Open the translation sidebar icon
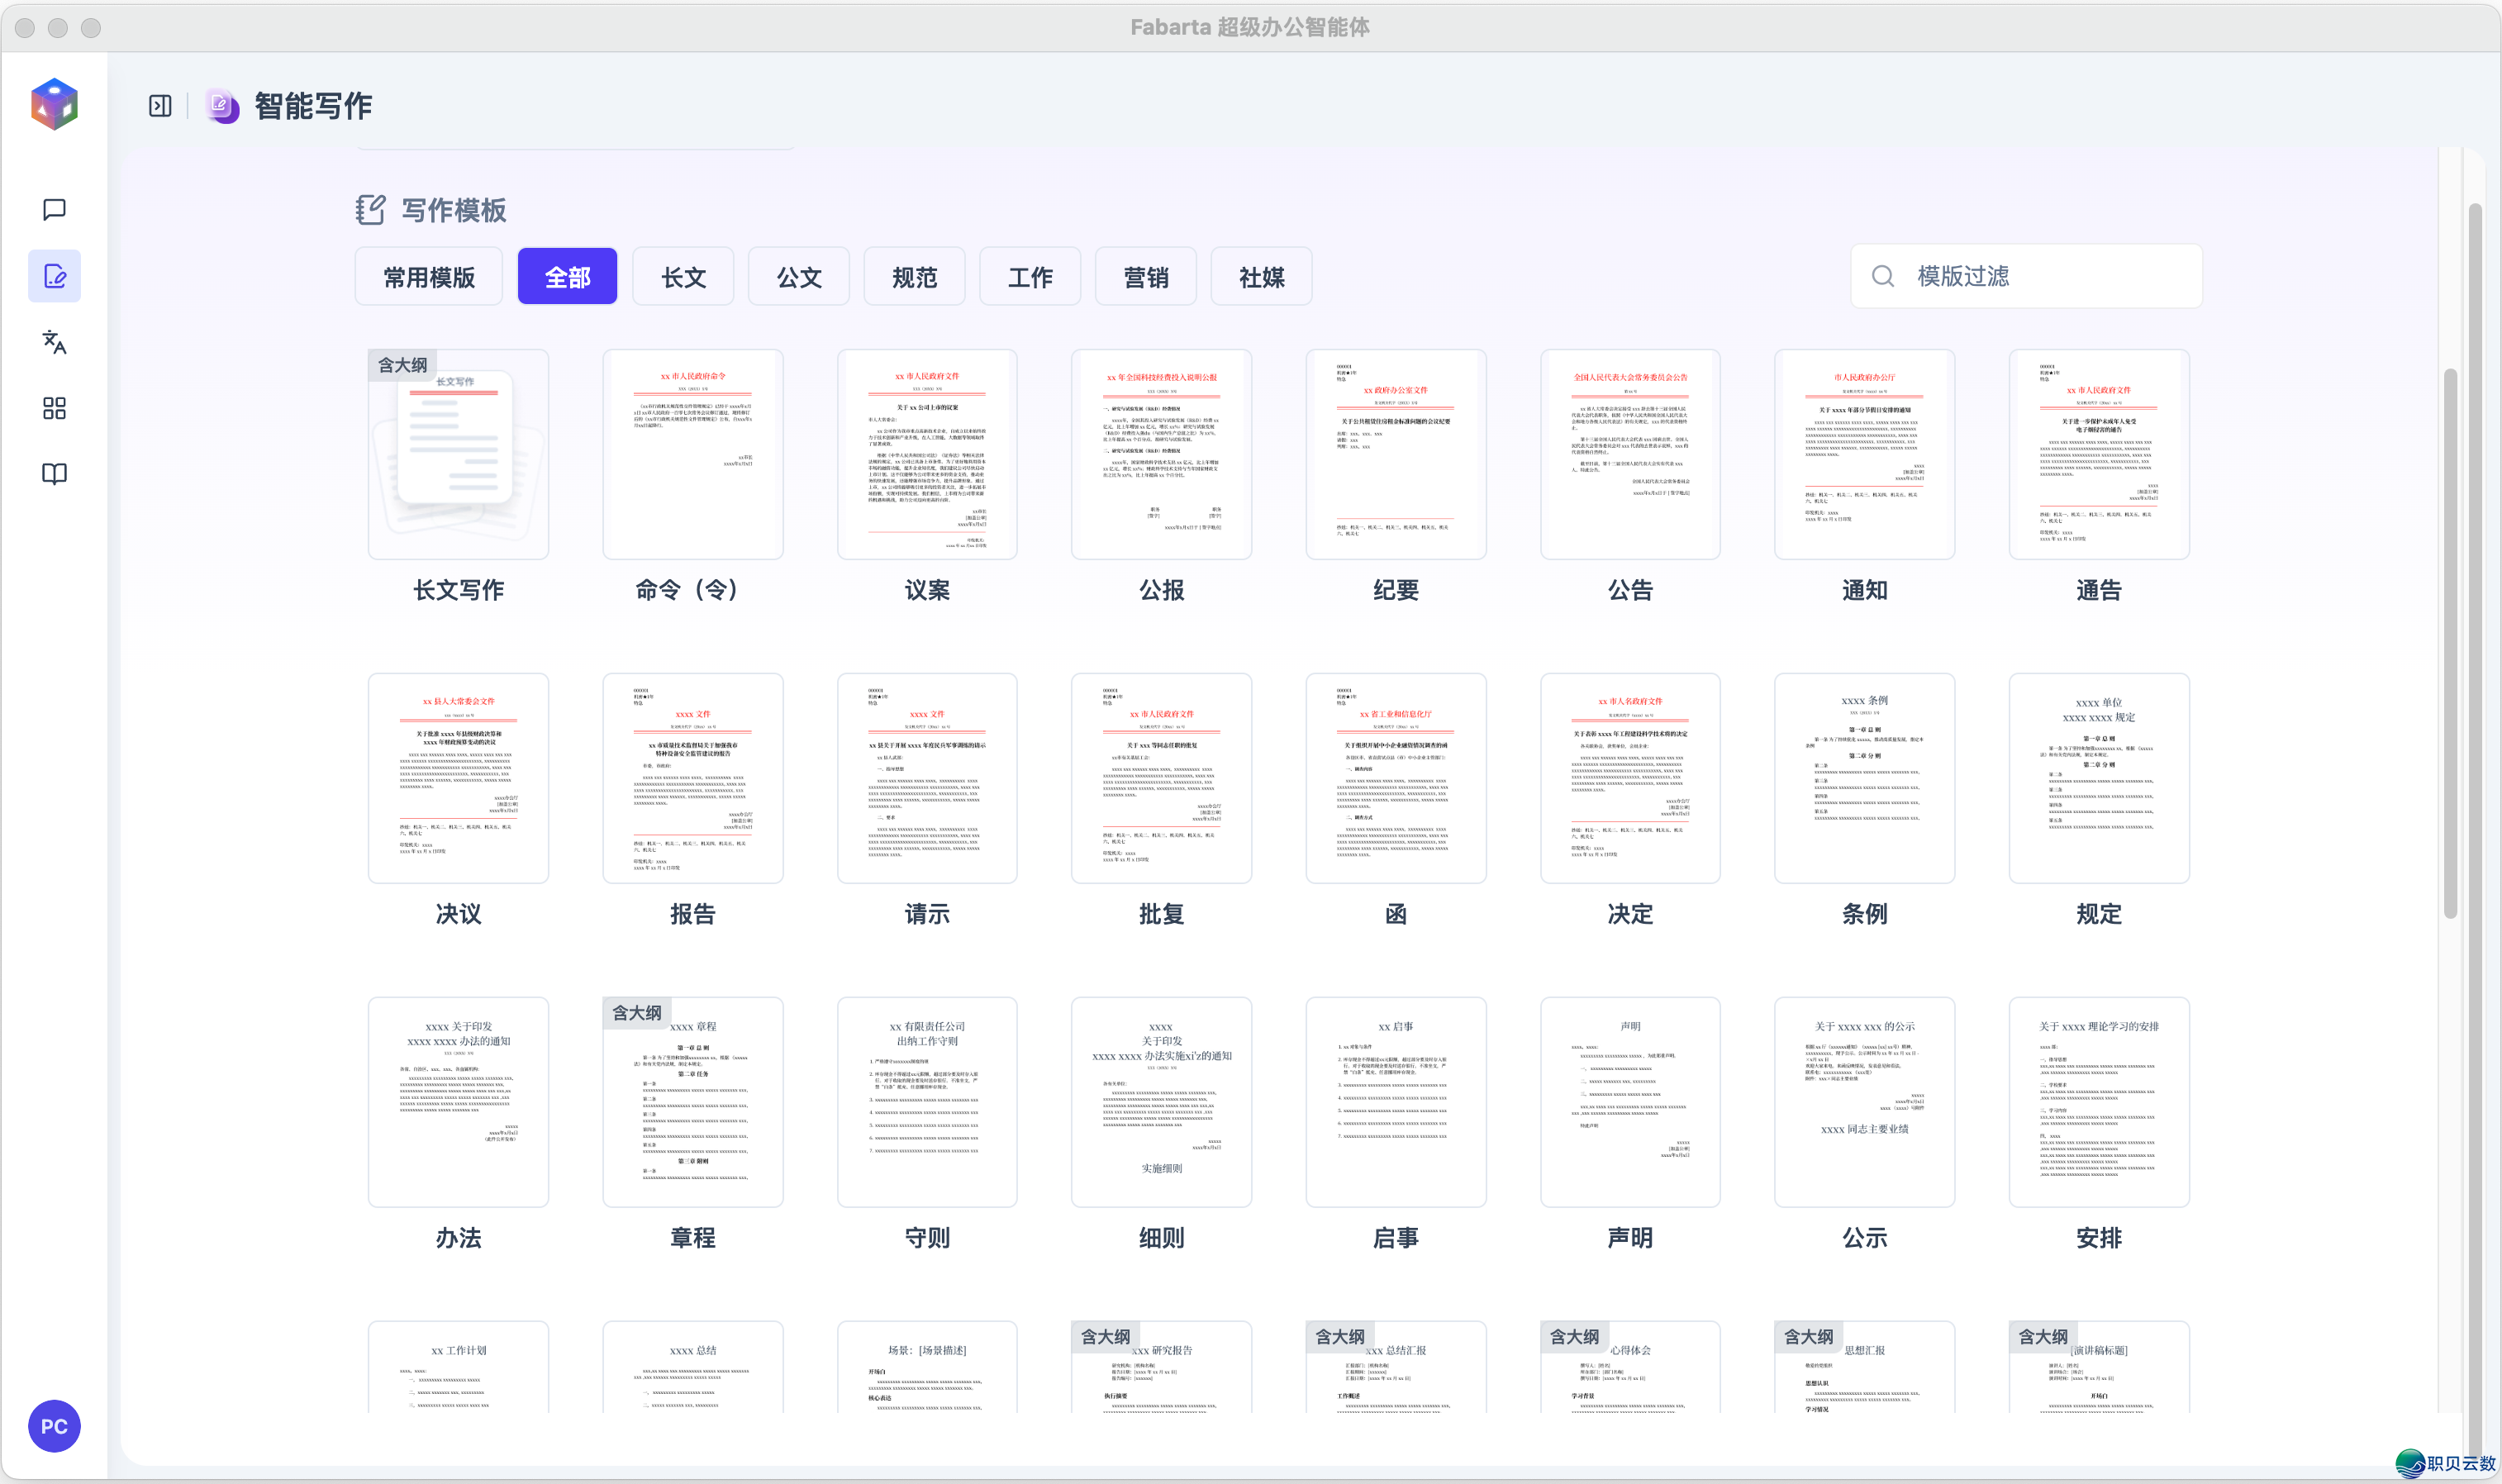This screenshot has height=1484, width=2502. pyautogui.click(x=54, y=342)
